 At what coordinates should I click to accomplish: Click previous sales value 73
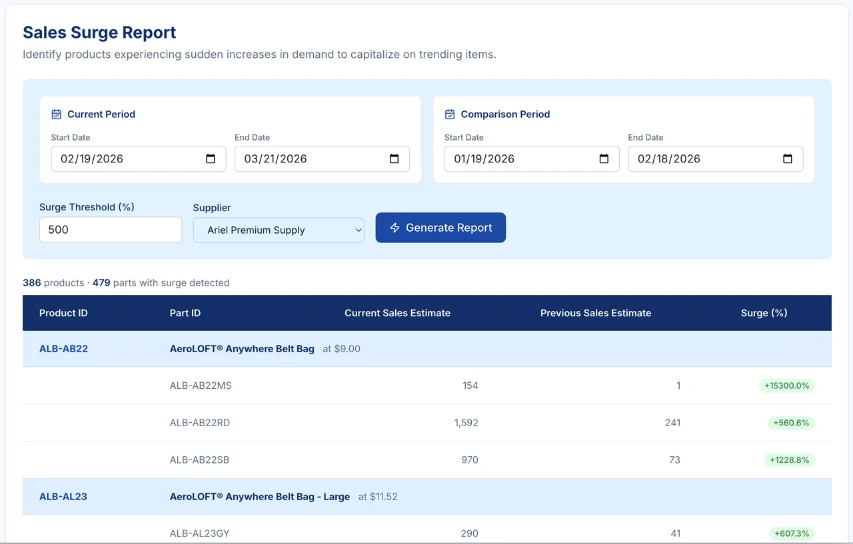(675, 460)
